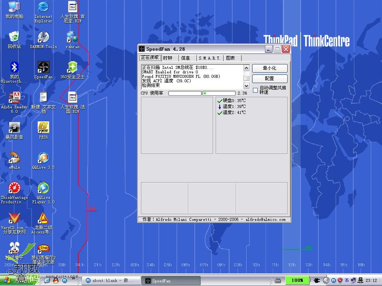Click QQ penguin quick launch icon

pyautogui.click(x=56, y=280)
